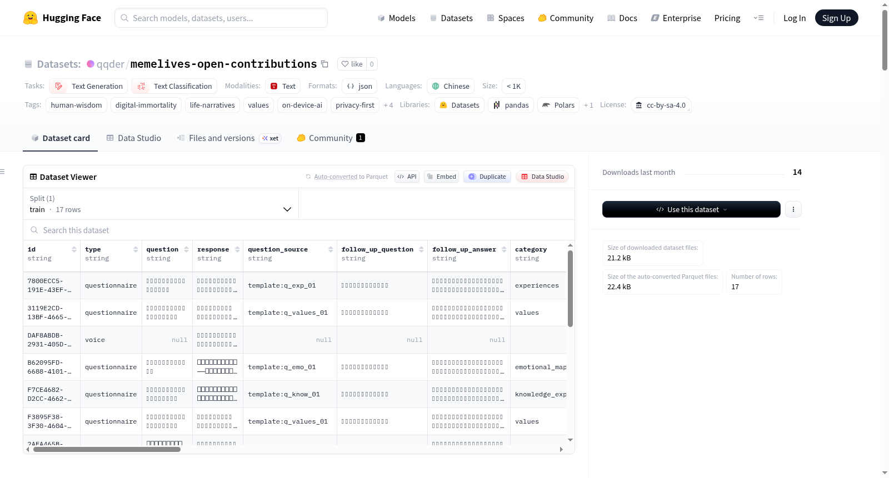The image size is (889, 478).
Task: Click the Log In link
Action: (x=795, y=18)
